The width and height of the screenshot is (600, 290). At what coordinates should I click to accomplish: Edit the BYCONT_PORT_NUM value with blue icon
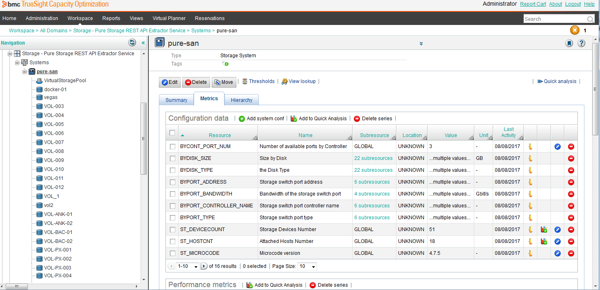[557, 146]
